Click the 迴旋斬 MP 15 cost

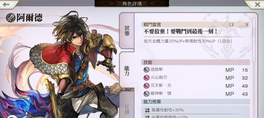click(x=237, y=70)
